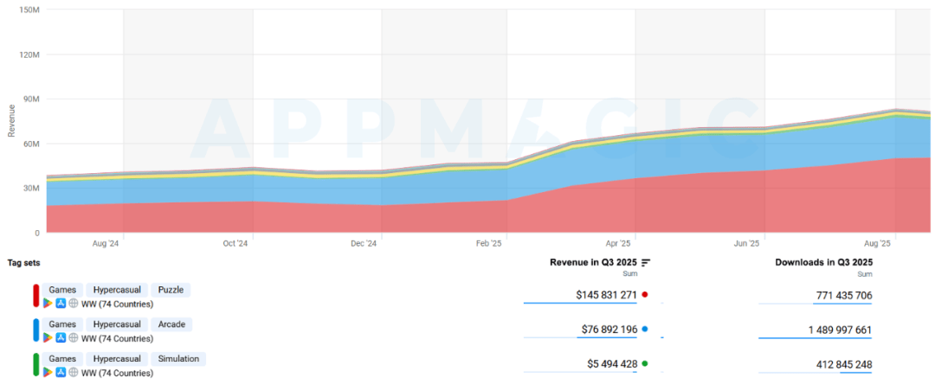Screen dimensions: 935x385
Task: Toggle red dot for Puzzle revenue series
Action: 646,295
